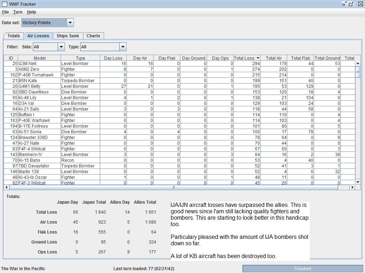The height and width of the screenshot is (273, 365).
Task: Select the Martin 139 row
Action: point(180,172)
